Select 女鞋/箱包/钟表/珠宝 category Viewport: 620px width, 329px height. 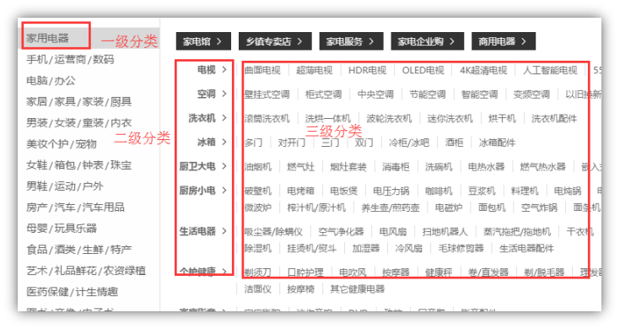(x=78, y=164)
